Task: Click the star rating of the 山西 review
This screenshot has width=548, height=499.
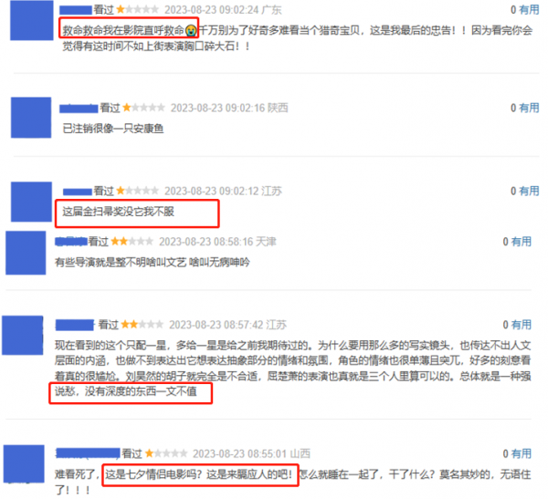Action: point(166,453)
